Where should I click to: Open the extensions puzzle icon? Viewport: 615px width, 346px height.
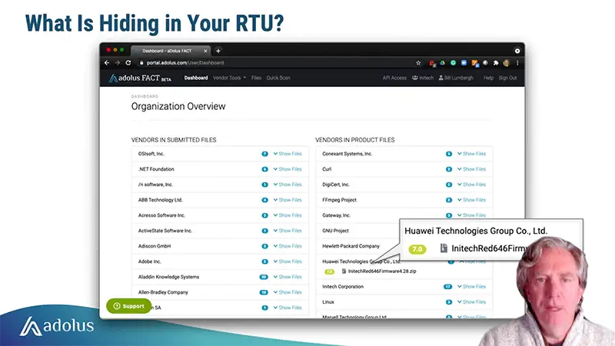496,63
